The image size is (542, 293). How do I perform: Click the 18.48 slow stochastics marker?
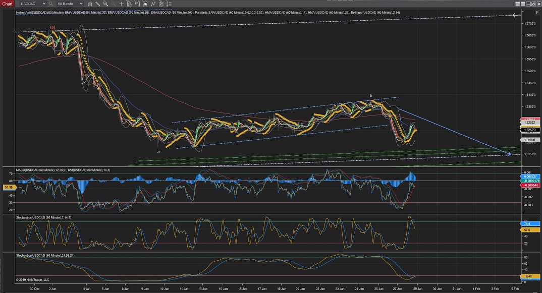(x=530, y=276)
